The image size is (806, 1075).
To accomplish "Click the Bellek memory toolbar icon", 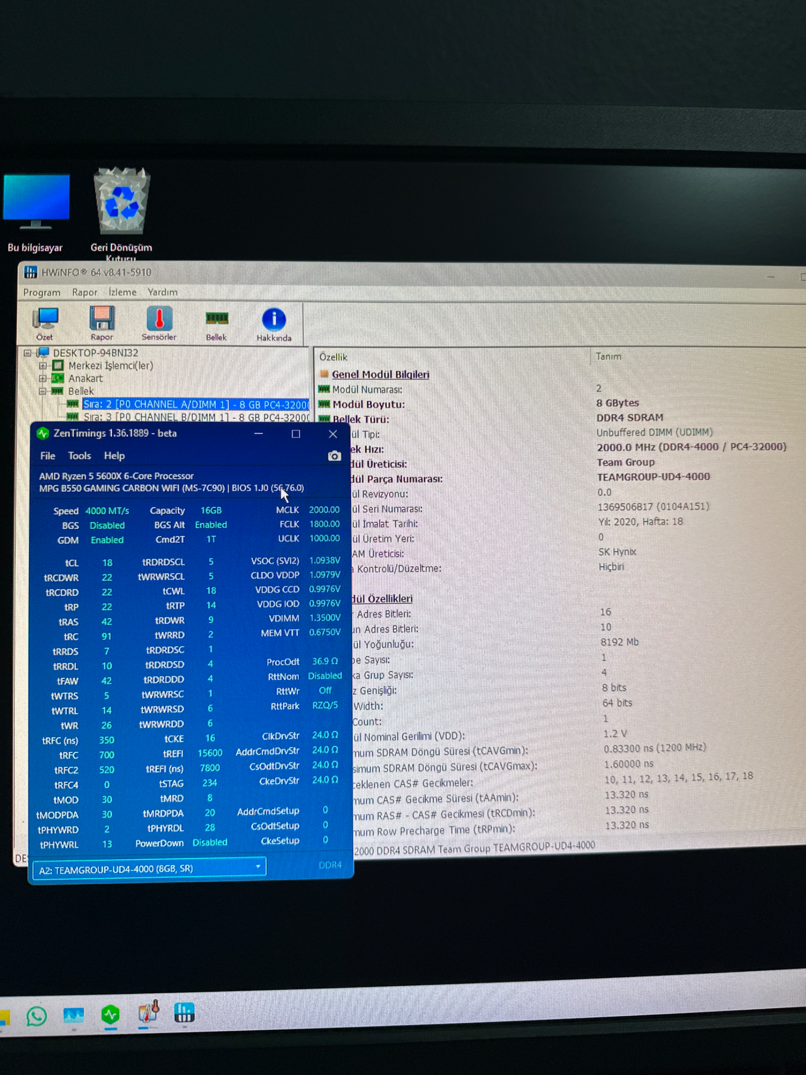I will tap(216, 325).
